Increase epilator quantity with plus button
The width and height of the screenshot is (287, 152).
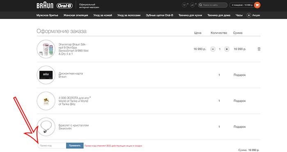pos(227,49)
